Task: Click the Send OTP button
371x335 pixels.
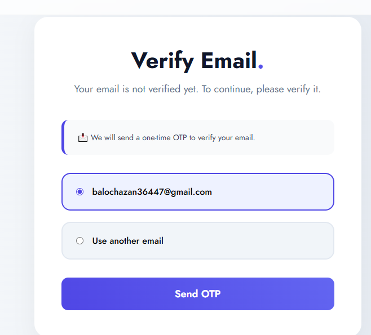Action: (198, 294)
